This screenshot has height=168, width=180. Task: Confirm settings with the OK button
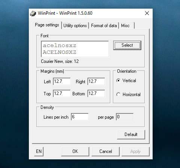click(x=75, y=151)
